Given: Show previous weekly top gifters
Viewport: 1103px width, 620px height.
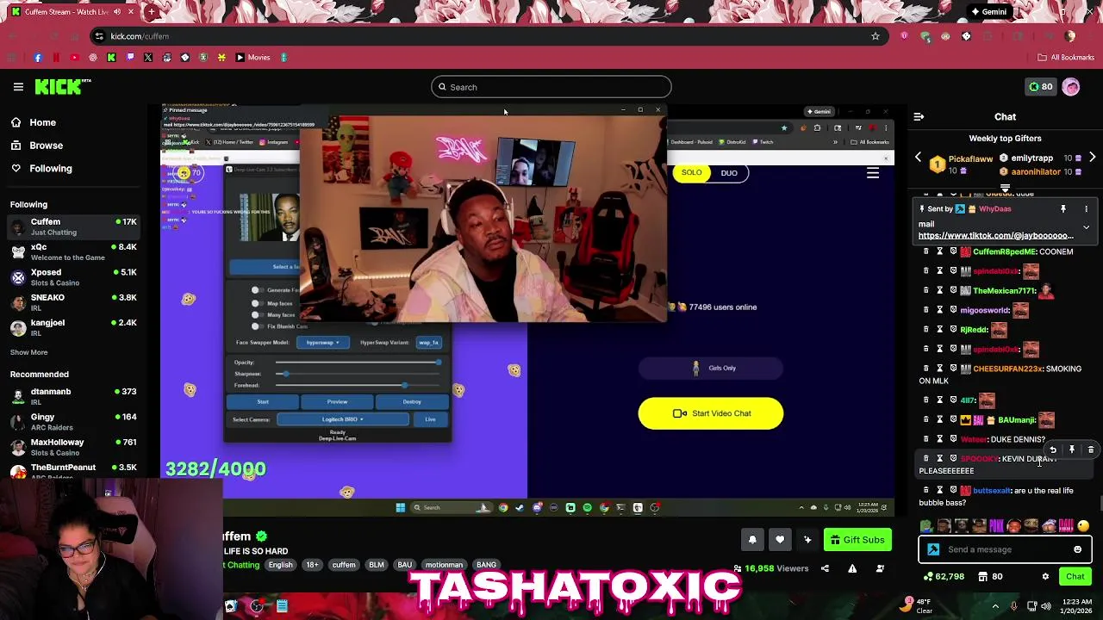Looking at the screenshot, I should pyautogui.click(x=918, y=158).
